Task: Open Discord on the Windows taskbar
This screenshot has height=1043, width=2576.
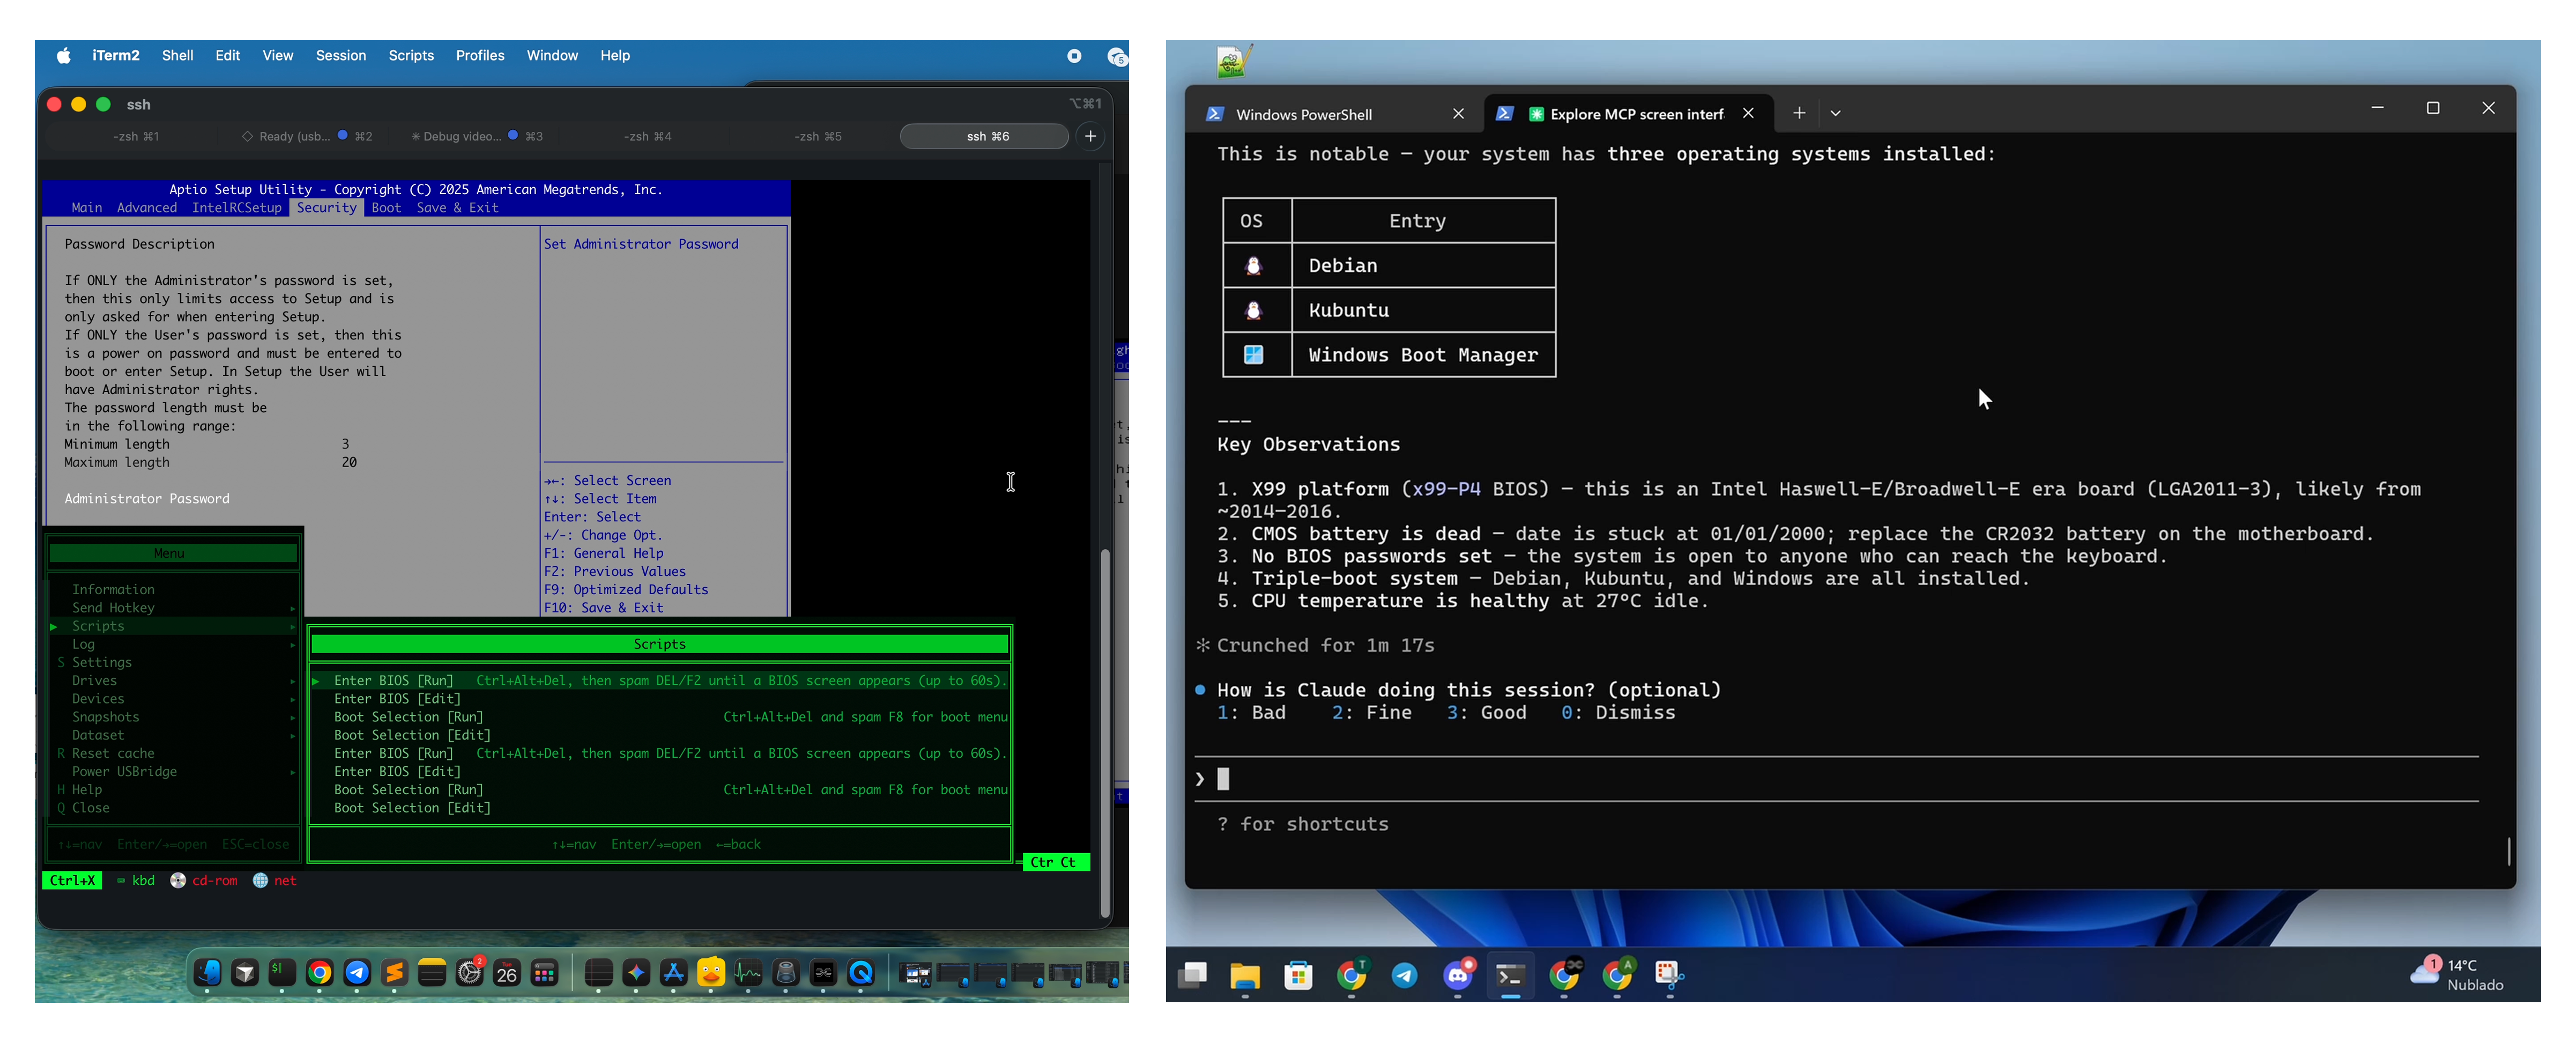Action: 1458,975
